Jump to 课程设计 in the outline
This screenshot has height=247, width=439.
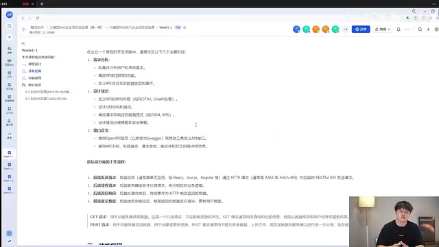coord(32,64)
